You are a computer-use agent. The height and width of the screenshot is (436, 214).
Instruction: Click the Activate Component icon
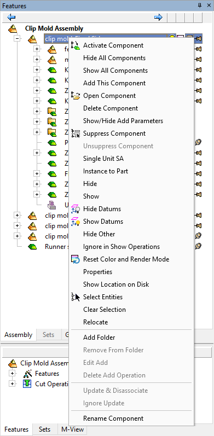tap(76, 45)
